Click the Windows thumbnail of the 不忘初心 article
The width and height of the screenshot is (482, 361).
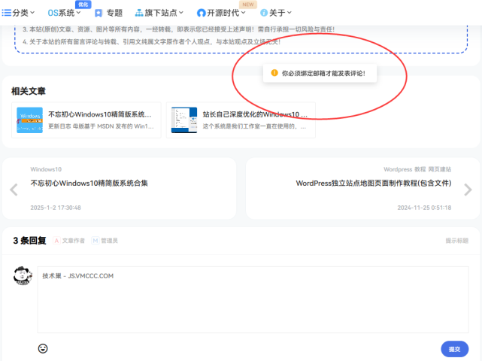29,120
